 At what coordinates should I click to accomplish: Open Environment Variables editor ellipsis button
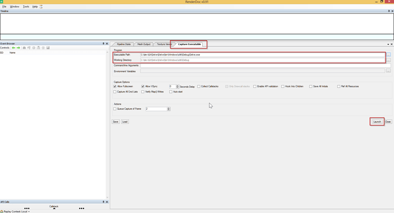point(388,71)
